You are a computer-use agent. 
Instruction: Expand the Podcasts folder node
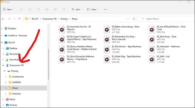pyautogui.click(x=6, y=94)
